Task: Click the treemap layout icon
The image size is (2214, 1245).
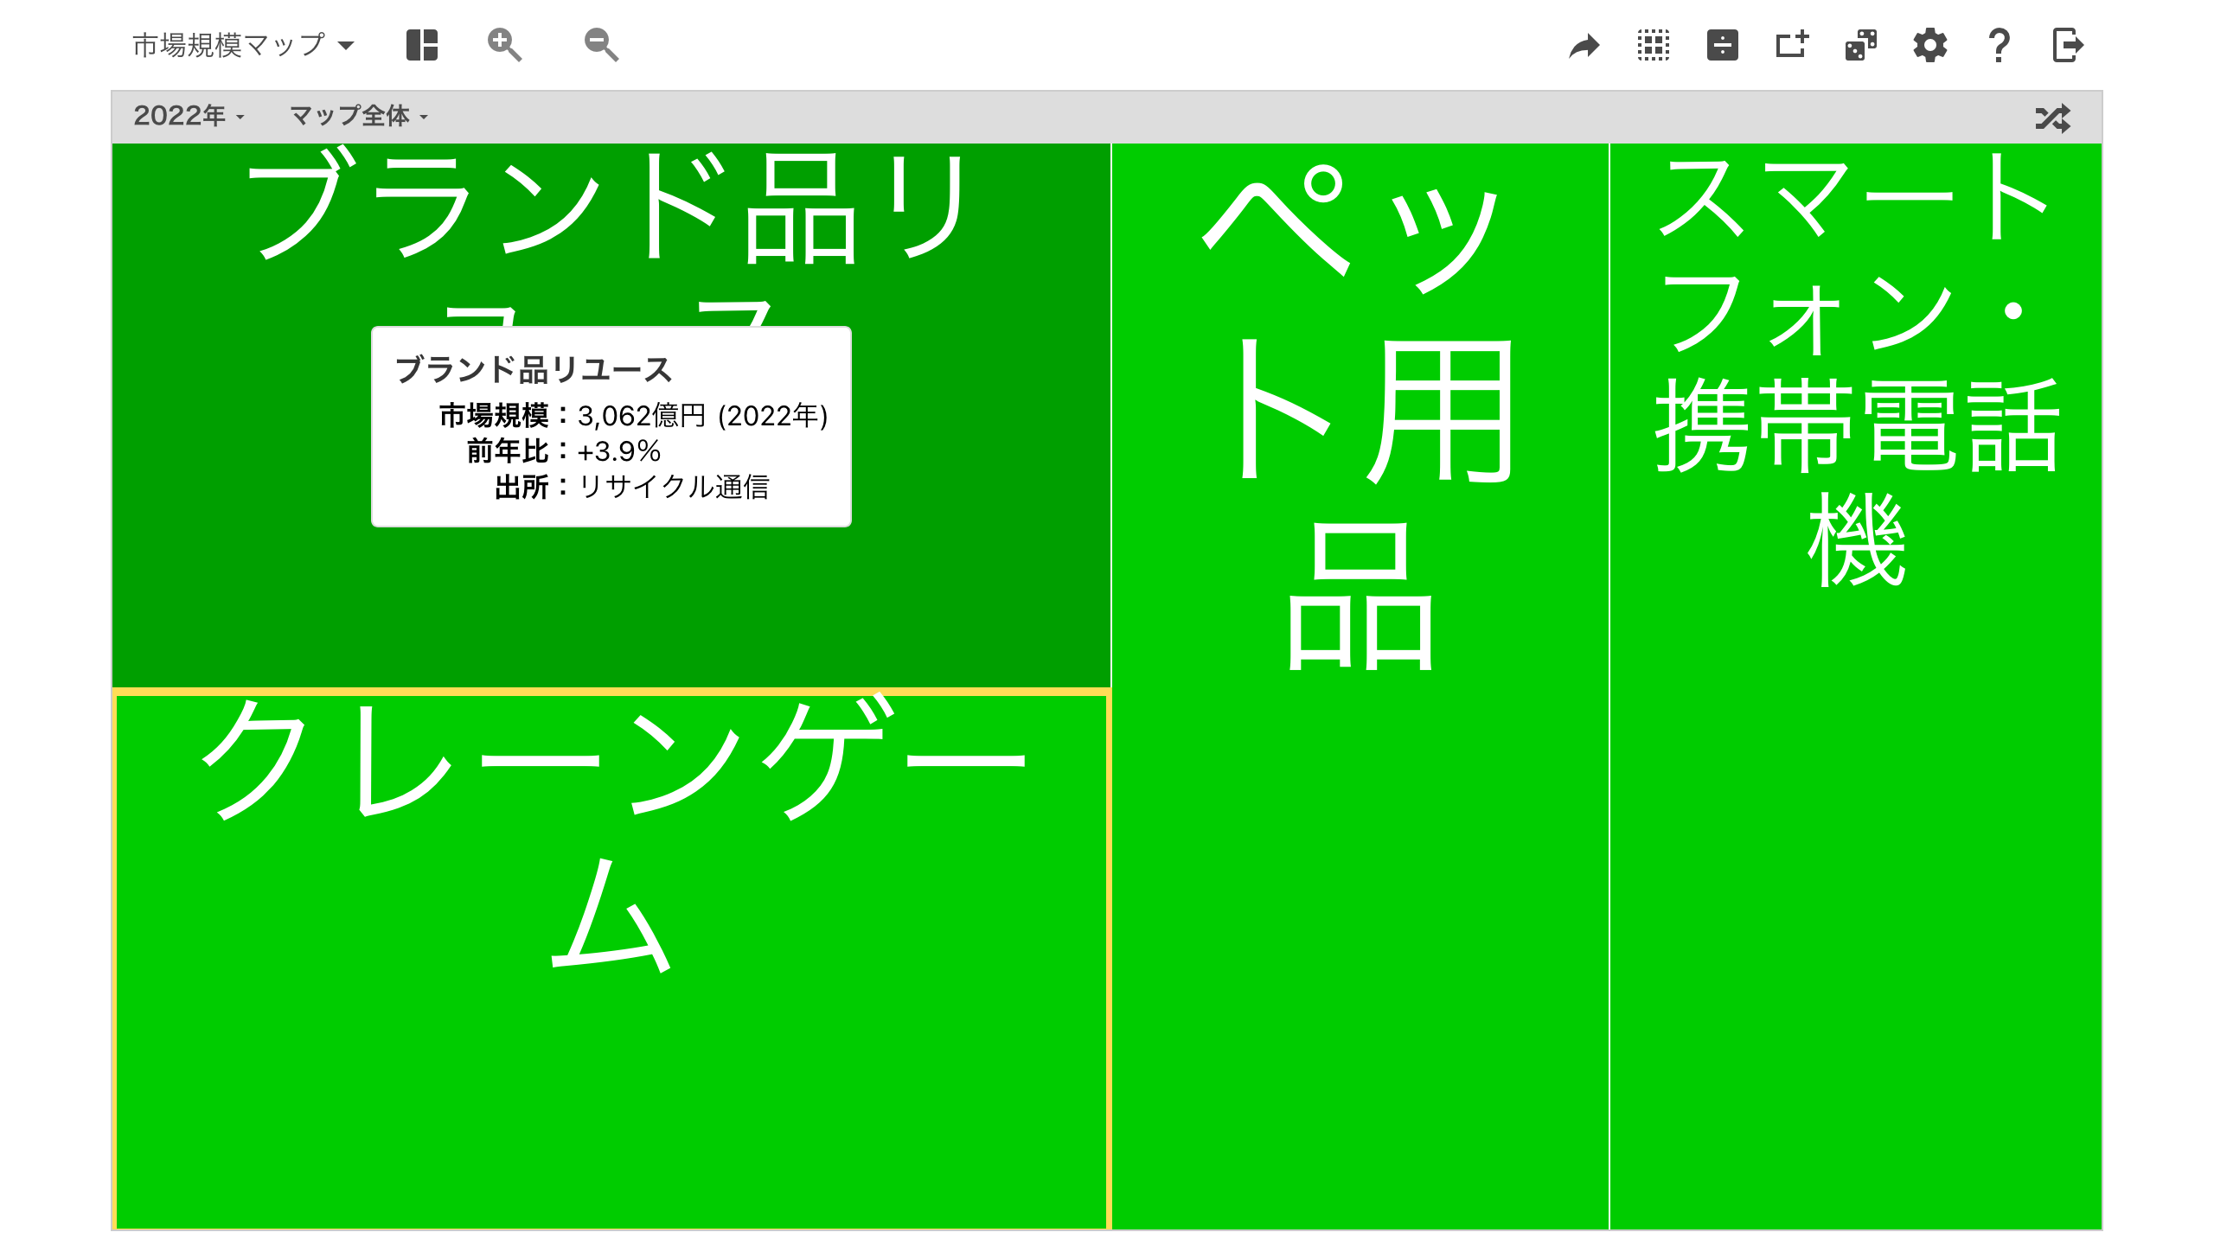Action: point(422,45)
